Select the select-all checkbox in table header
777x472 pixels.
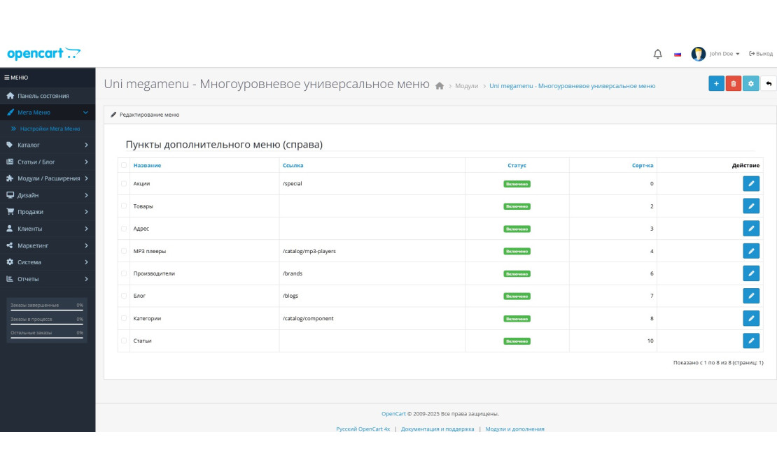[124, 165]
